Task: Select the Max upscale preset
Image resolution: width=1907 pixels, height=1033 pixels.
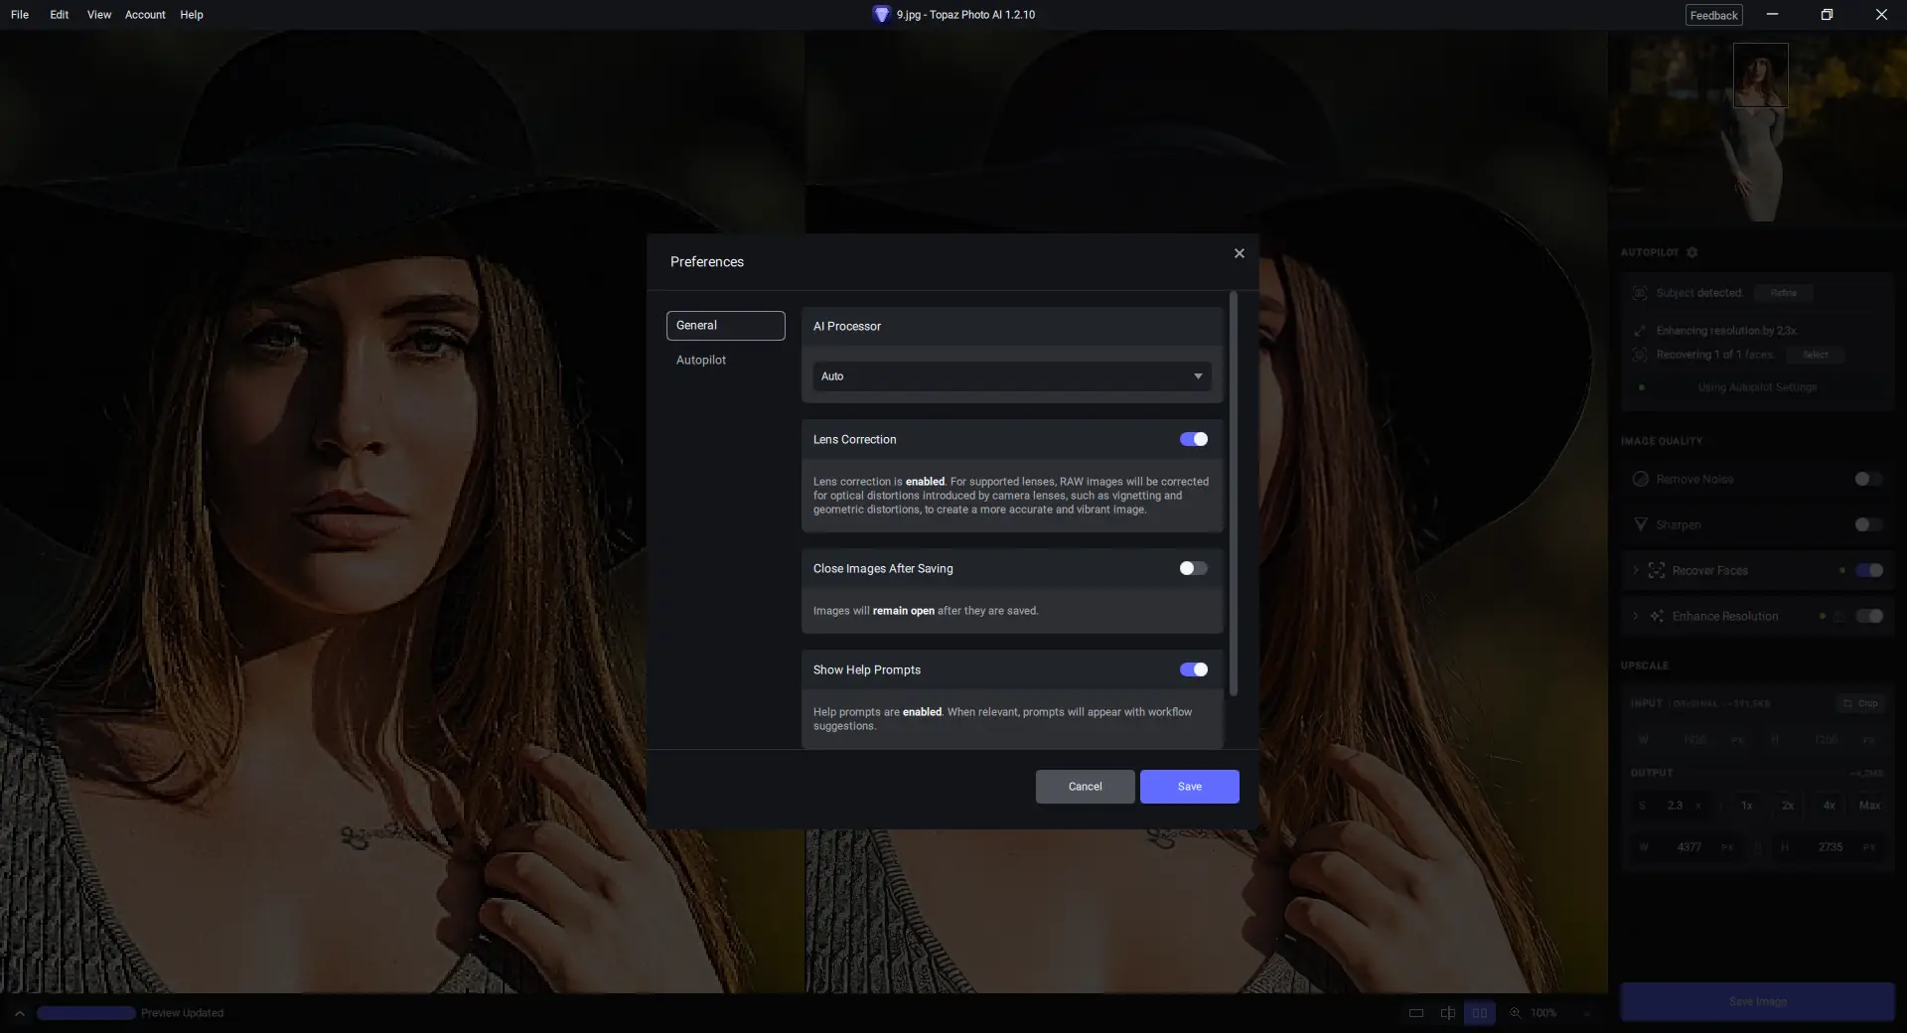Action: point(1869,806)
